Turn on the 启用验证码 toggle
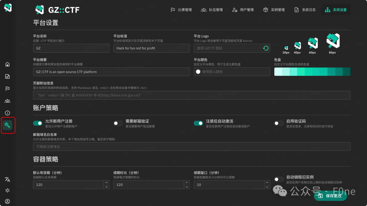The height and width of the screenshot is (206, 367). coord(279,123)
